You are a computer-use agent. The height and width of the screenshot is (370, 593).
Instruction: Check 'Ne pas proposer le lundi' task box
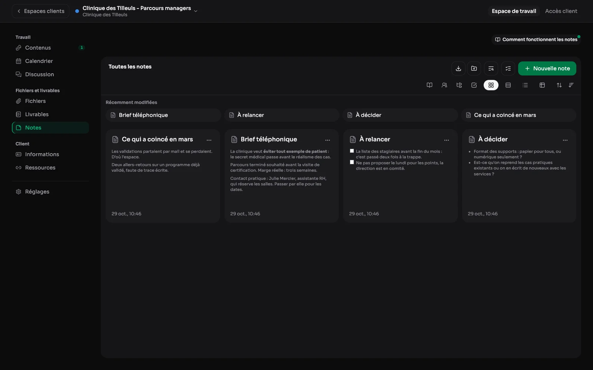352,162
